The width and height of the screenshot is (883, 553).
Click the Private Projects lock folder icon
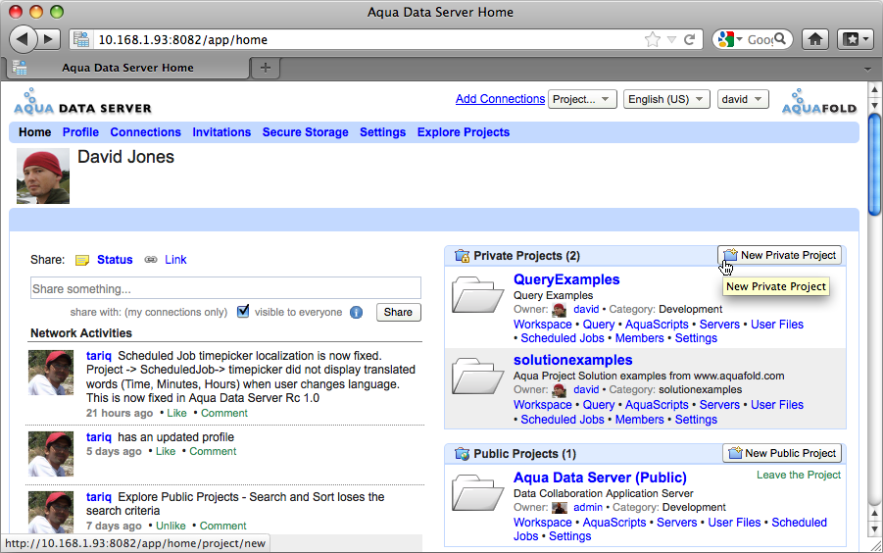tap(463, 256)
